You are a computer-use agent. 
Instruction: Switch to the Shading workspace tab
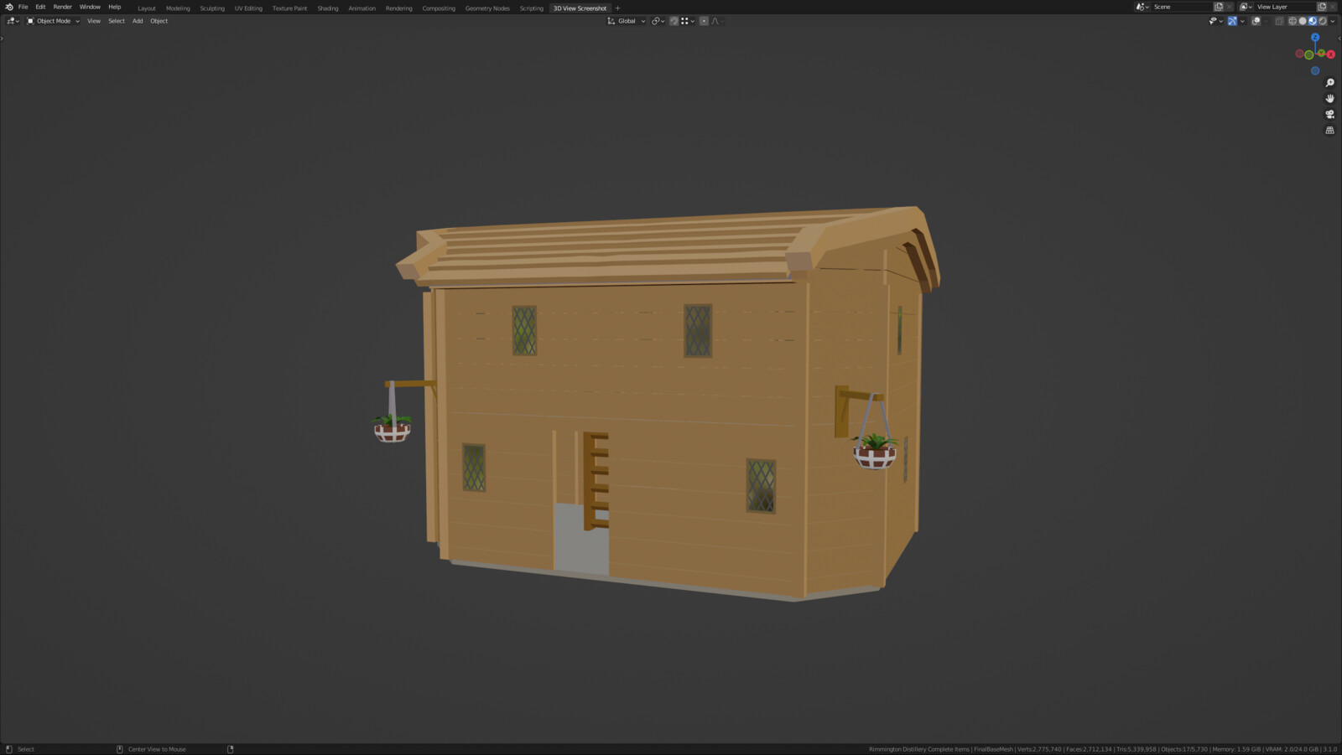point(328,8)
